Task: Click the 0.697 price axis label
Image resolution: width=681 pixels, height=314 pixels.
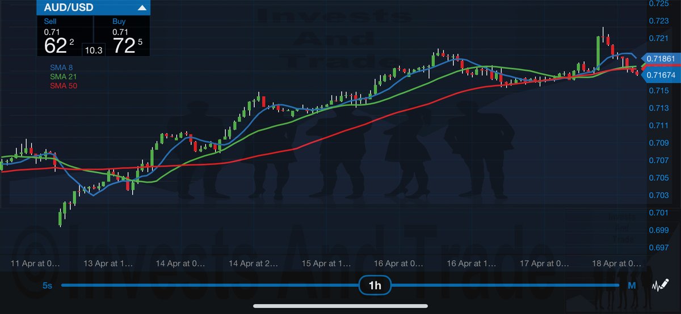Action: tap(658, 248)
